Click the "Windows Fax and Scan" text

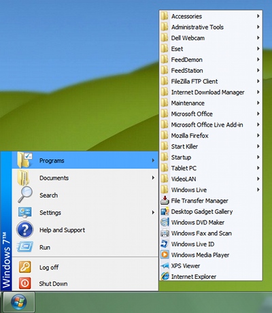(201, 233)
